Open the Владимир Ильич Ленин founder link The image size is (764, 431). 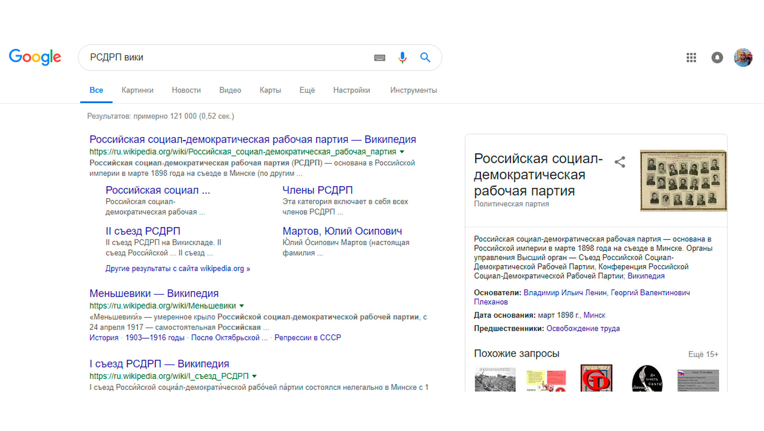(x=565, y=293)
